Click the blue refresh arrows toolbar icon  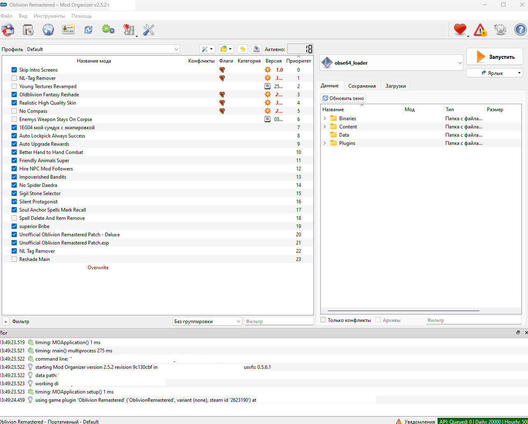[88, 30]
